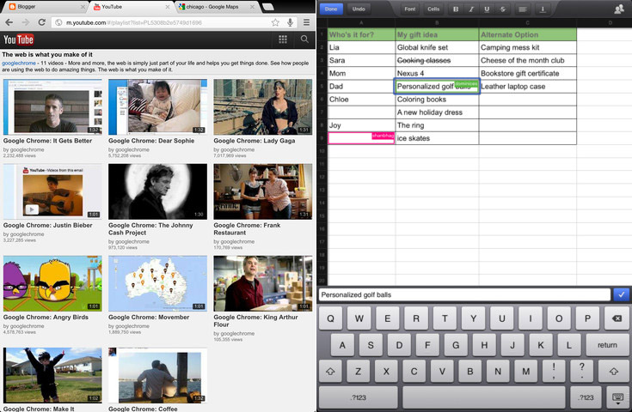Viewport: 632px width, 412px height.
Task: Tap the voice search microphone
Action: pyautogui.click(x=291, y=22)
